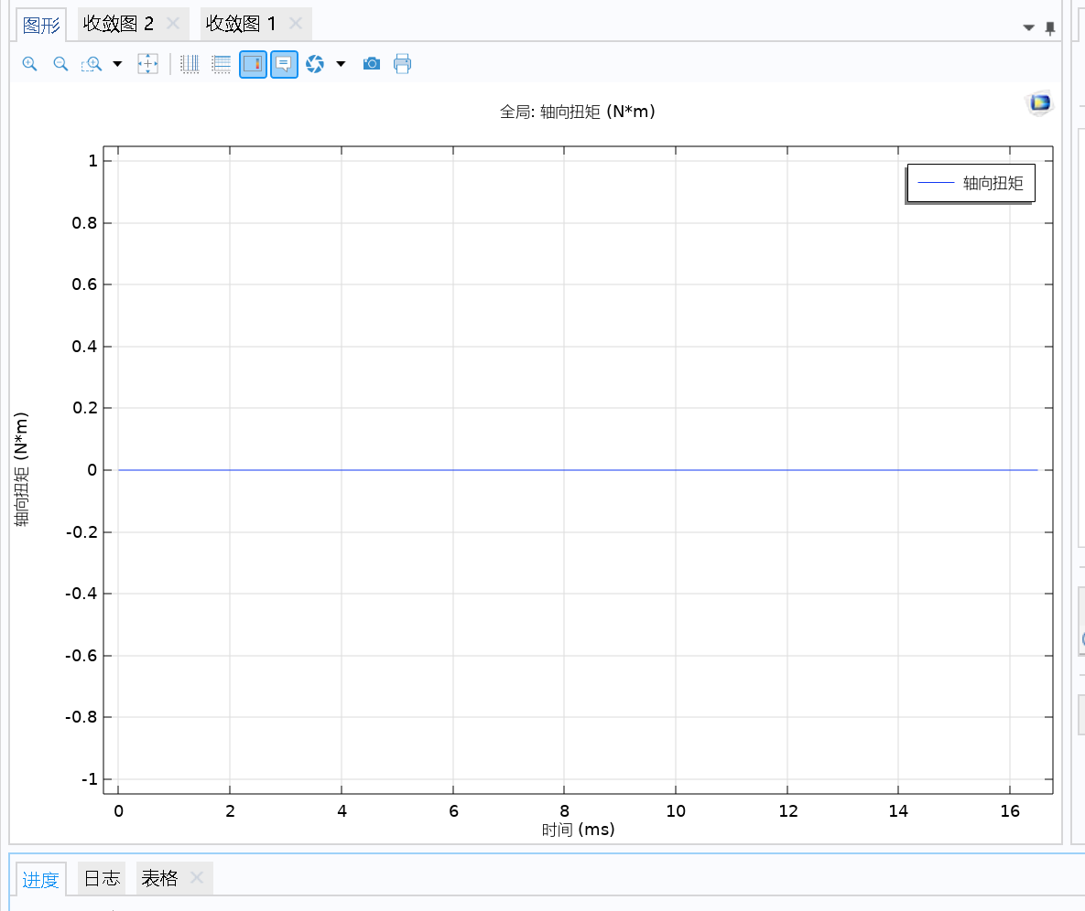
Task: Click the image snapshot camera icon
Action: coord(371,64)
